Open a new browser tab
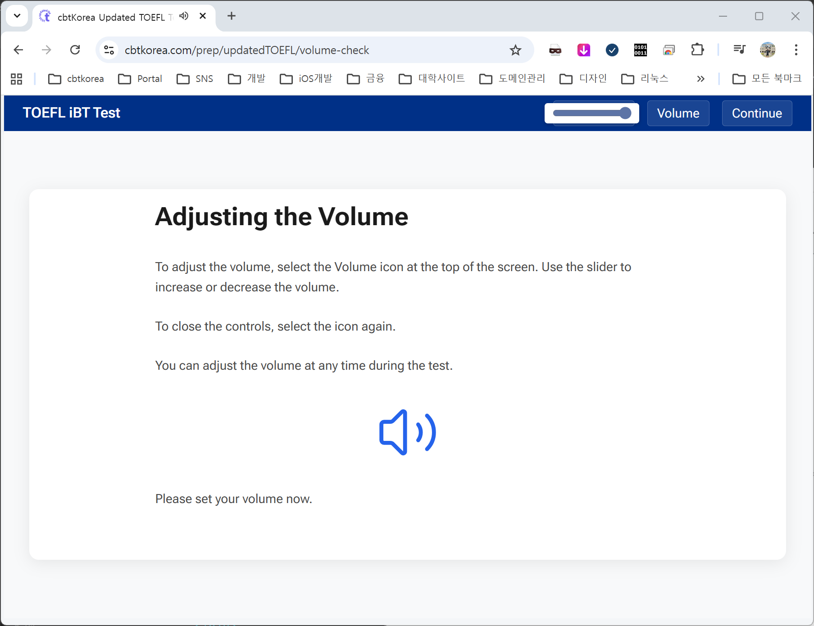This screenshot has height=626, width=814. tap(232, 16)
